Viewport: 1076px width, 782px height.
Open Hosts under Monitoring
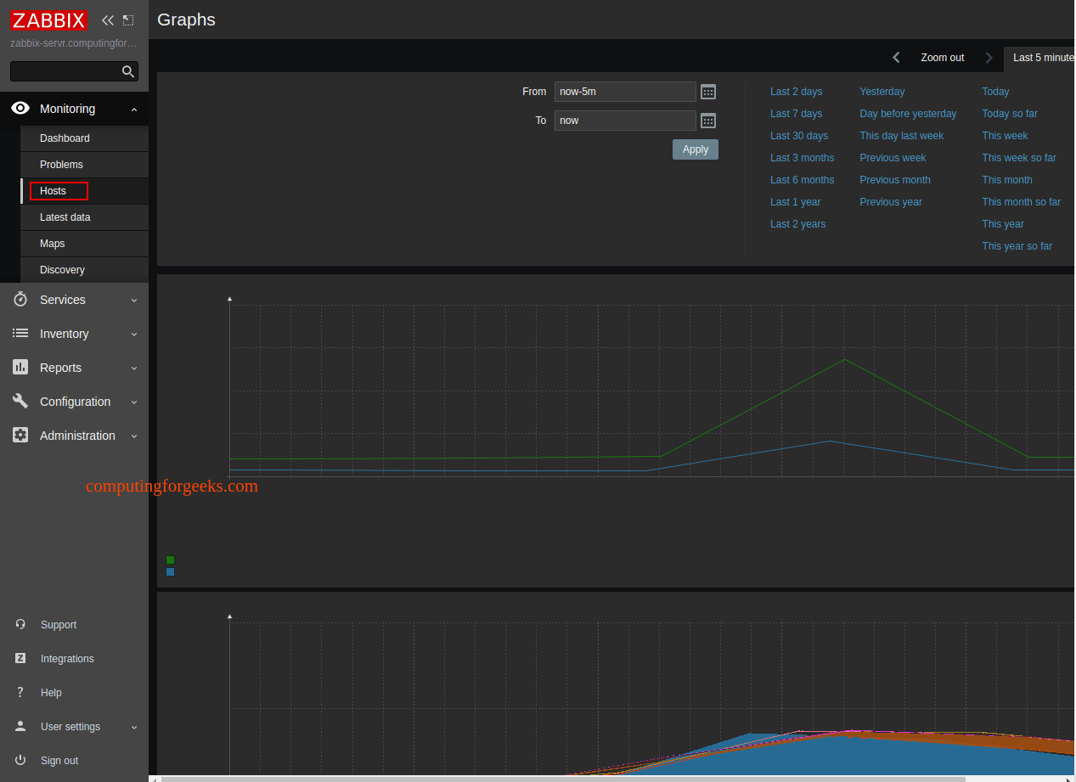(53, 191)
